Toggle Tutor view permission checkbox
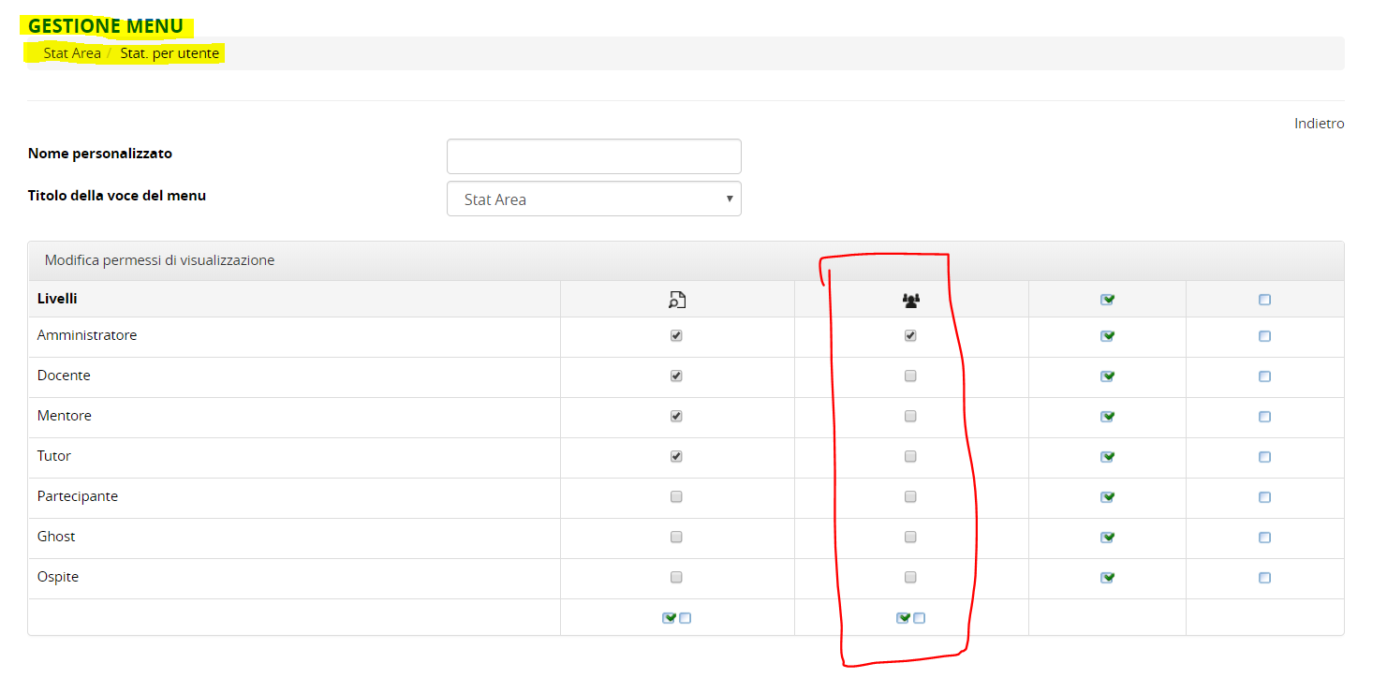Viewport: 1387px width, 678px height. coord(676,457)
